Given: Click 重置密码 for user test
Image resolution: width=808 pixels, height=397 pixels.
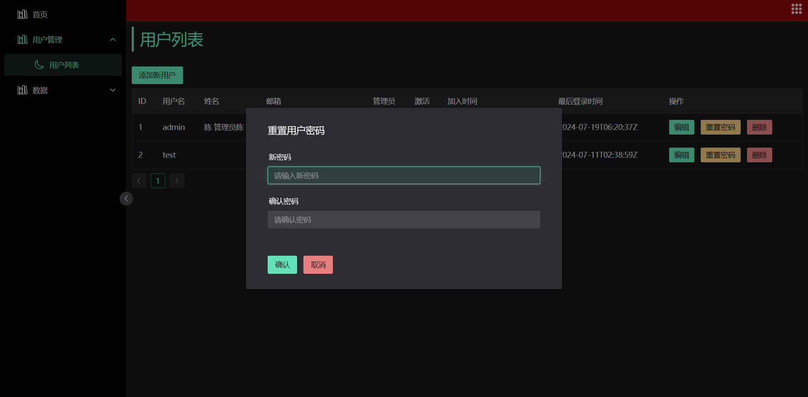Looking at the screenshot, I should (720, 155).
